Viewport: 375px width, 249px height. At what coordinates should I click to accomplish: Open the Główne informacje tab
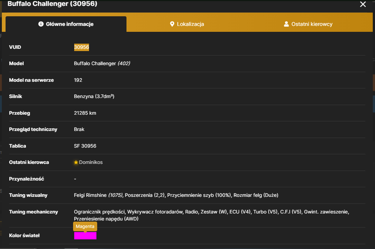click(x=66, y=24)
